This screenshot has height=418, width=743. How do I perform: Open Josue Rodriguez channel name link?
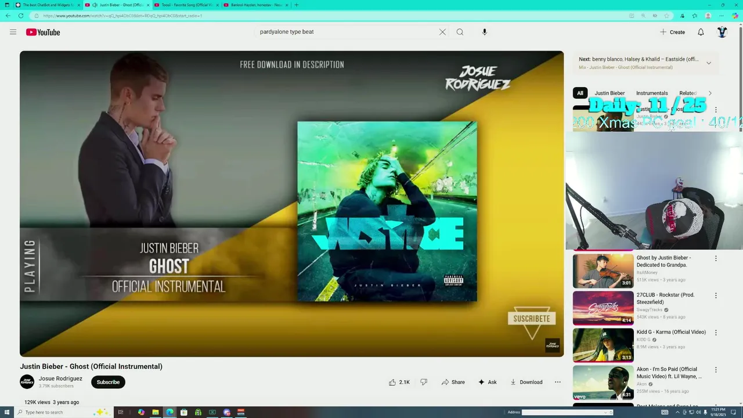coord(60,379)
